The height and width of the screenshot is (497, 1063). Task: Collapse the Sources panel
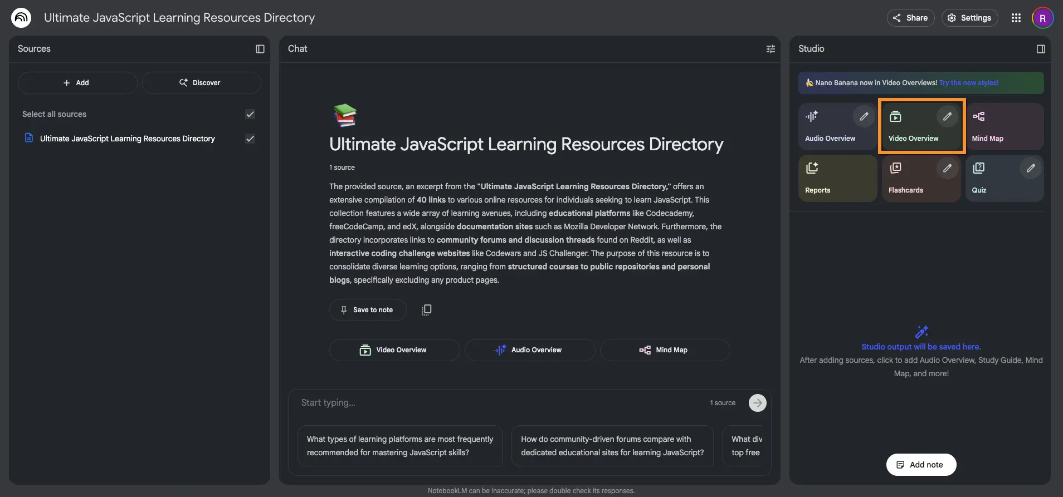260,49
